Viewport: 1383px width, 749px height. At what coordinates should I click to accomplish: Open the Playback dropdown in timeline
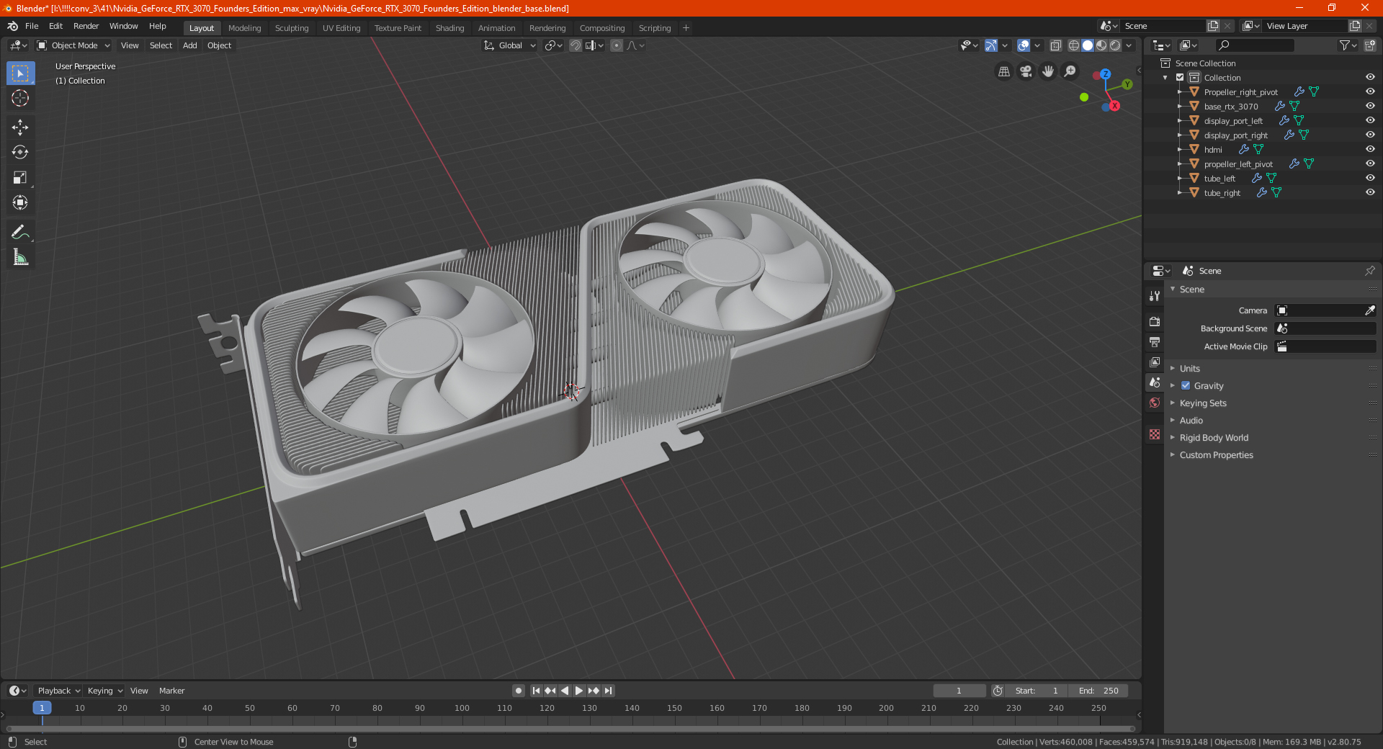pyautogui.click(x=58, y=691)
